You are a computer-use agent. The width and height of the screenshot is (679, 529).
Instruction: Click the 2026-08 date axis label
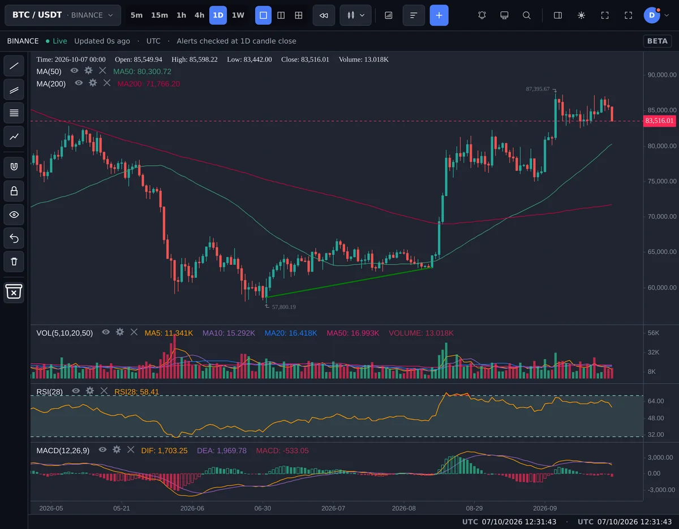[404, 508]
